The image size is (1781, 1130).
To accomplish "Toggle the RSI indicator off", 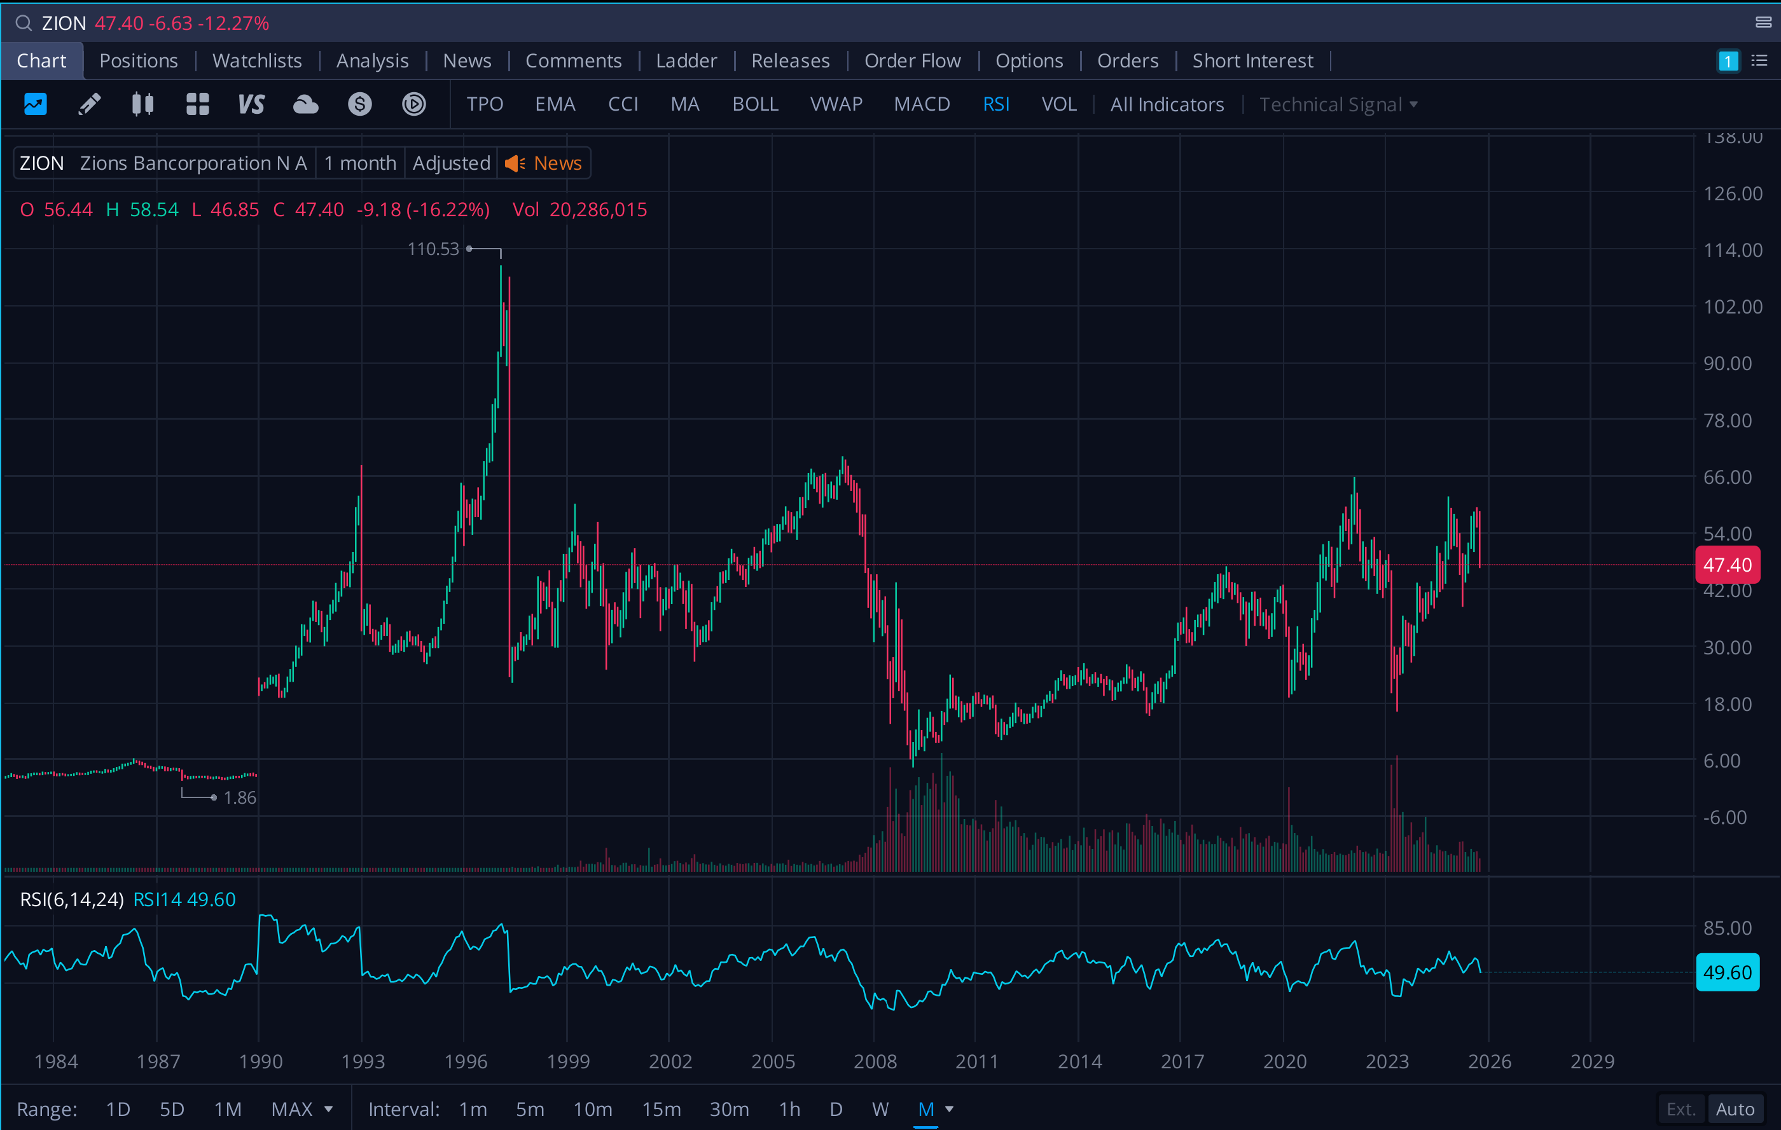I will pyautogui.click(x=995, y=104).
